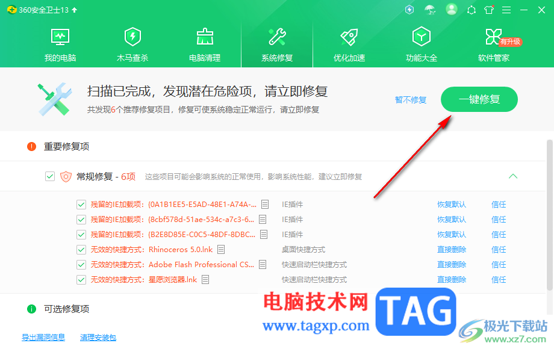Uncheck the Adobe Flash Professional shortcut checkbox
Screen dimensions: 554x349
pyautogui.click(x=81, y=265)
